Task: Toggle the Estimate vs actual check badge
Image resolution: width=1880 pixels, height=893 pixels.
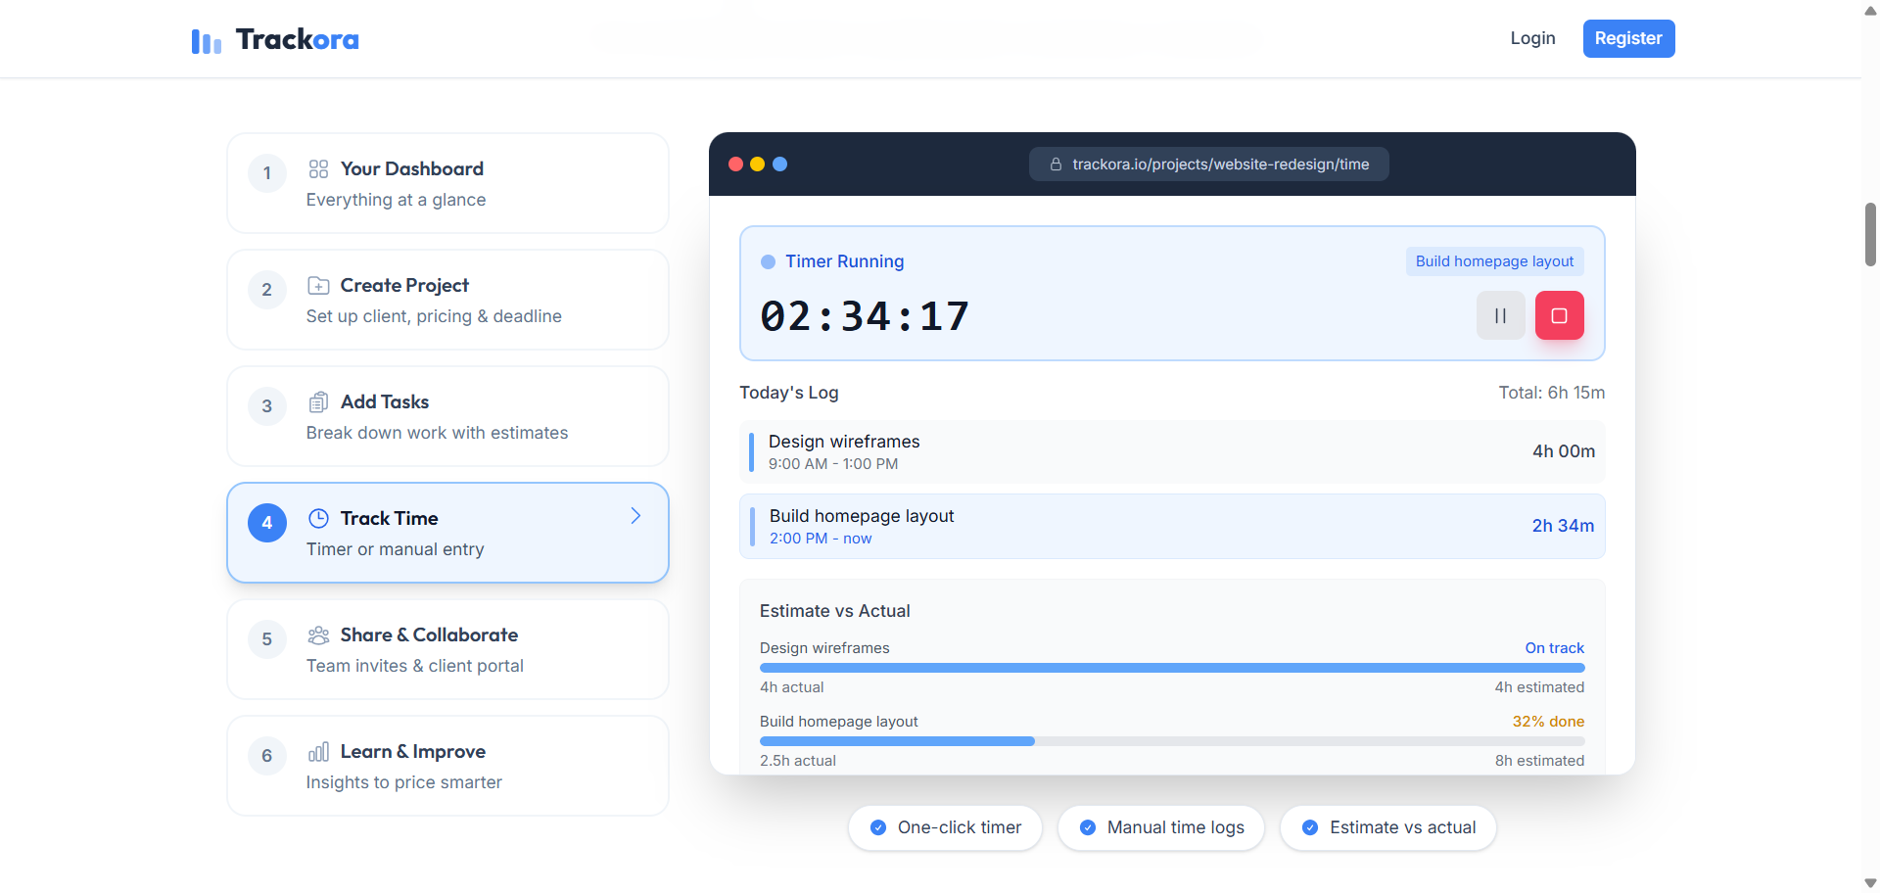Action: pyautogui.click(x=1310, y=827)
